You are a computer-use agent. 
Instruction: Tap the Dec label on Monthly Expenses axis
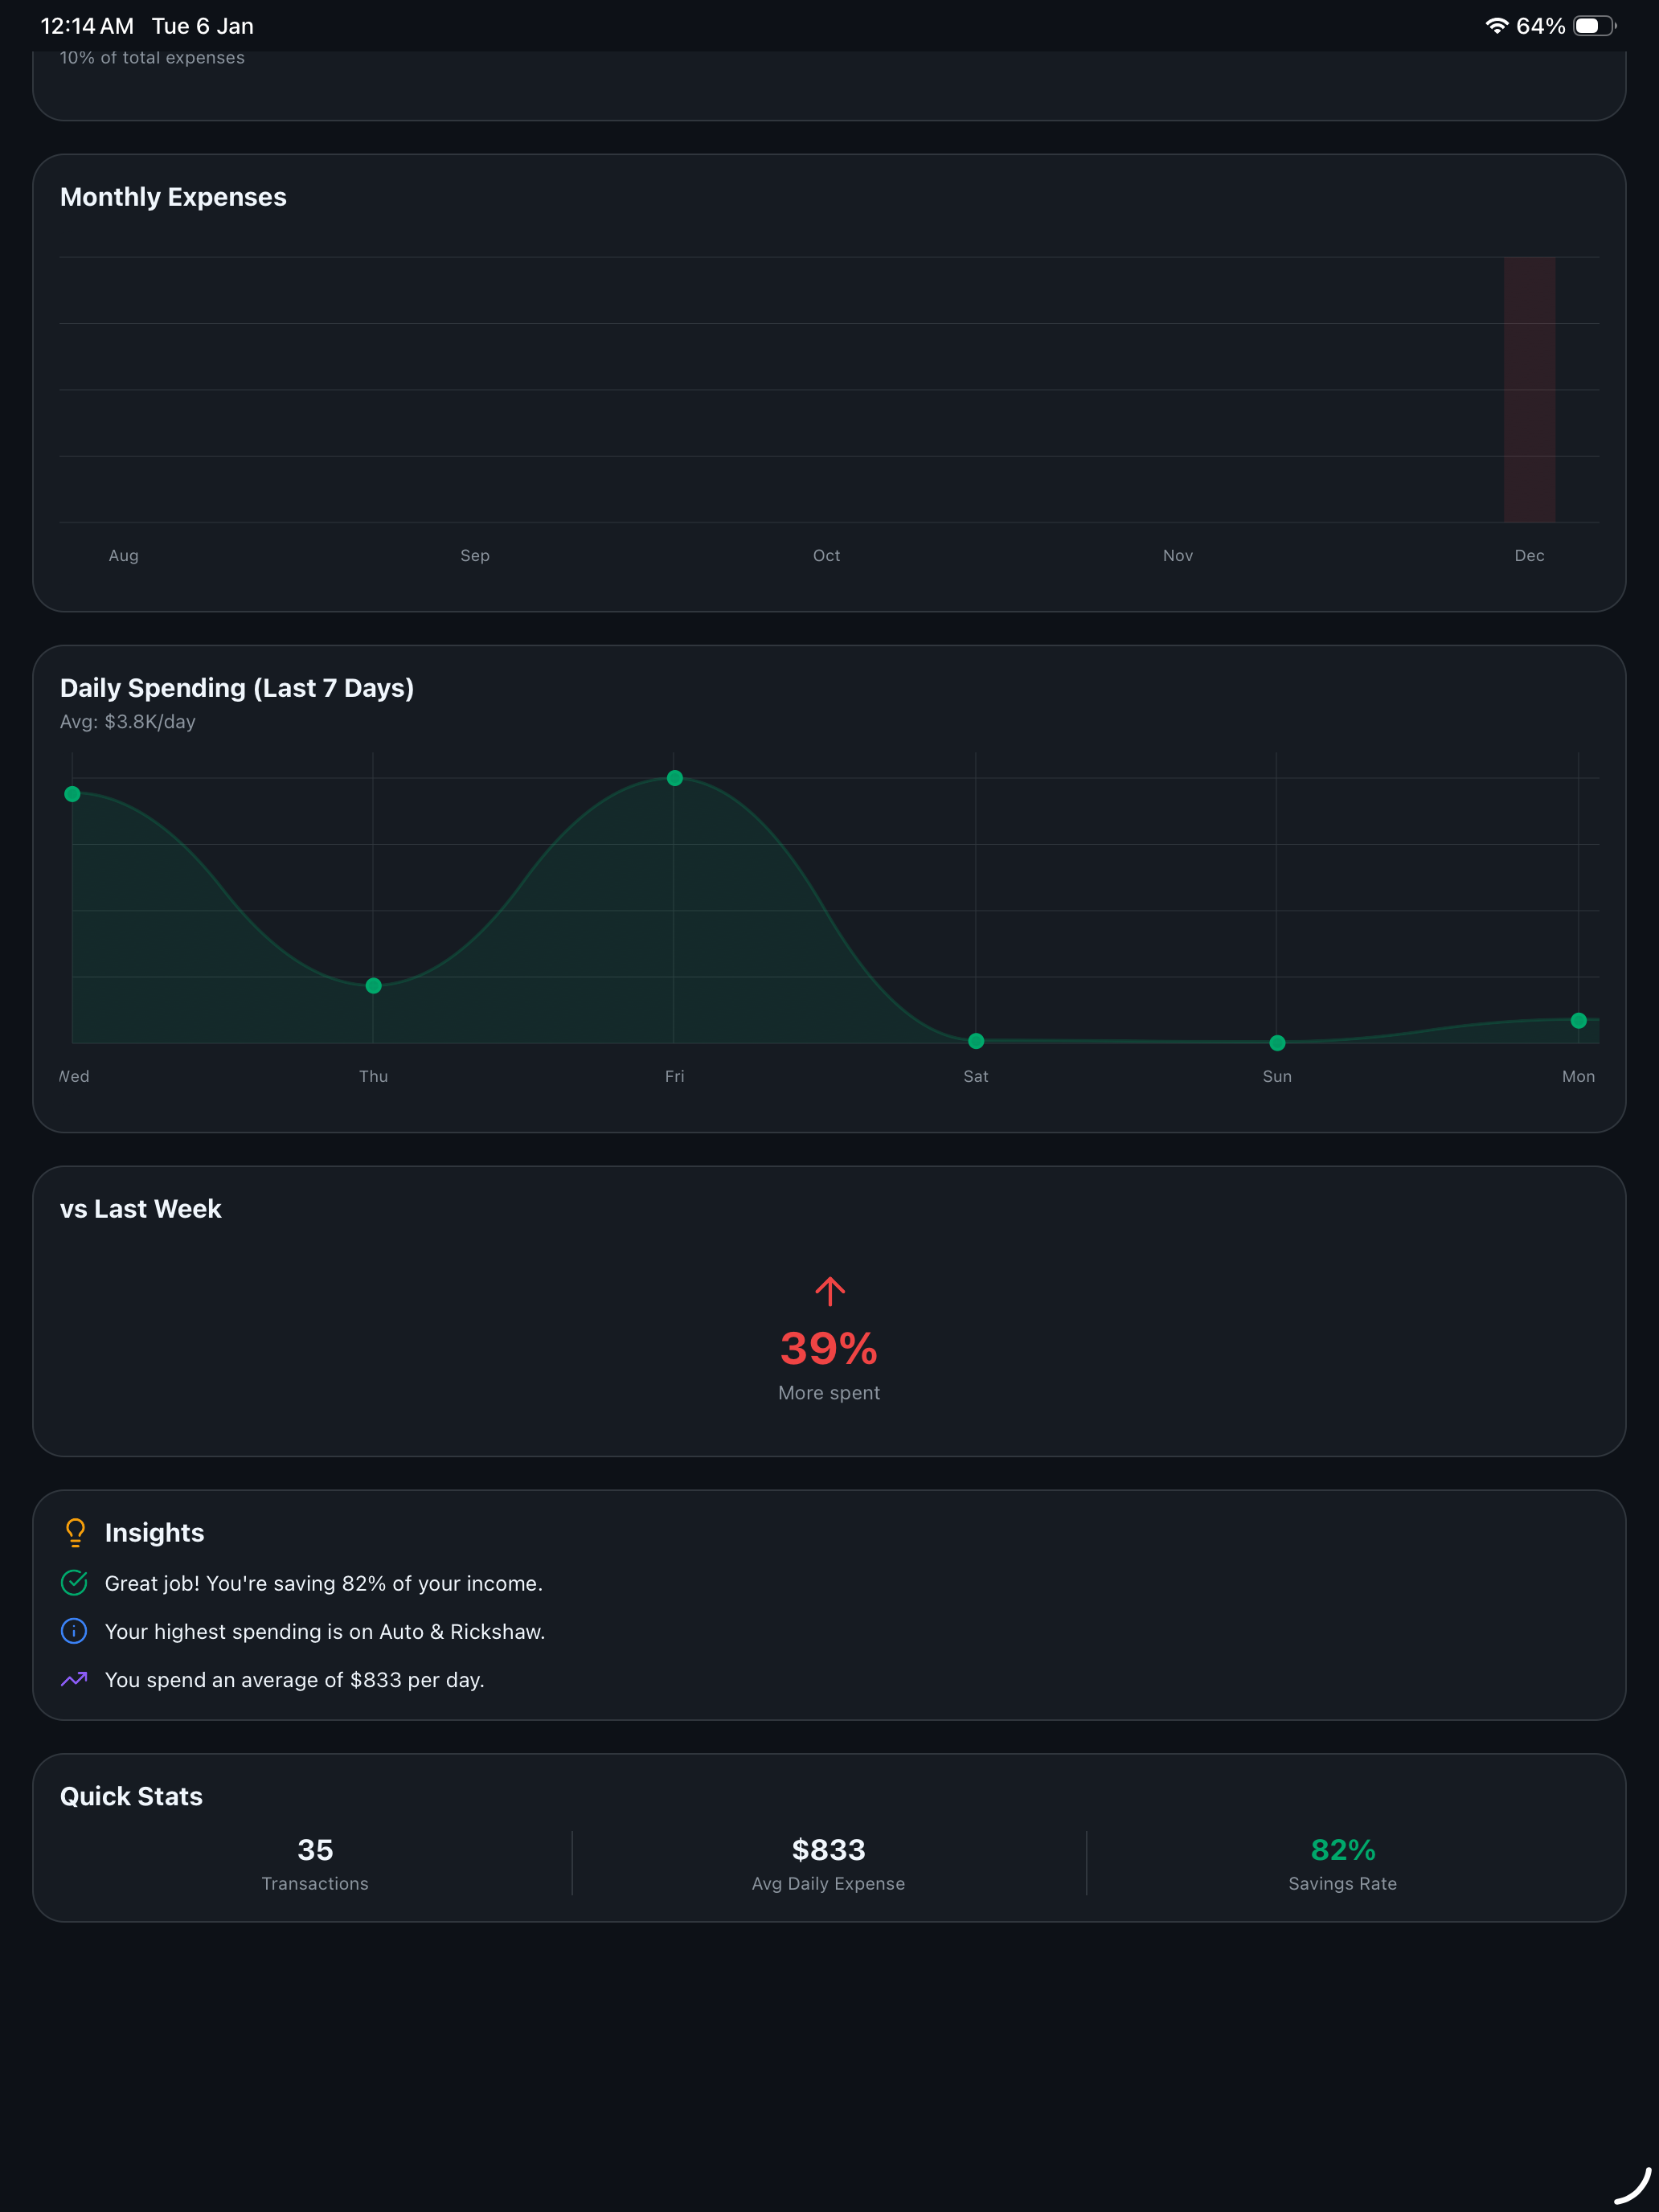[1529, 555]
